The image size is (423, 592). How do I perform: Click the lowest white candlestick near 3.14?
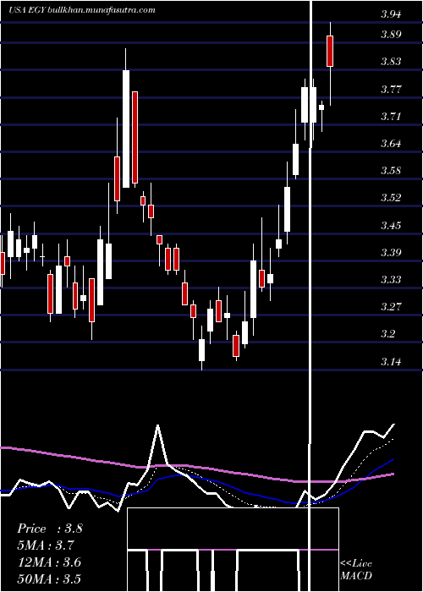(201, 350)
